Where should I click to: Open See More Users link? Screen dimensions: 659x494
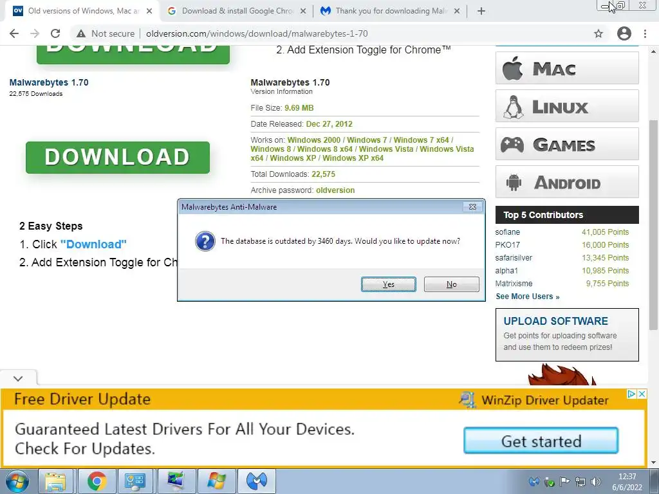click(x=528, y=297)
